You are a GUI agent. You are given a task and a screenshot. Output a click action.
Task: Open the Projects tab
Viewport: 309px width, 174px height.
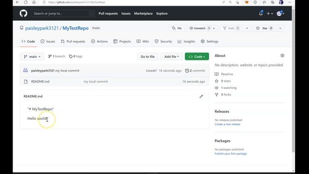[122, 42]
